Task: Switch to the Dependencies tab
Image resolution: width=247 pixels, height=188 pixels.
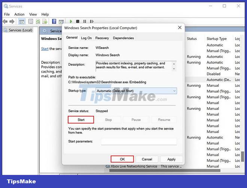Action: tap(123, 38)
